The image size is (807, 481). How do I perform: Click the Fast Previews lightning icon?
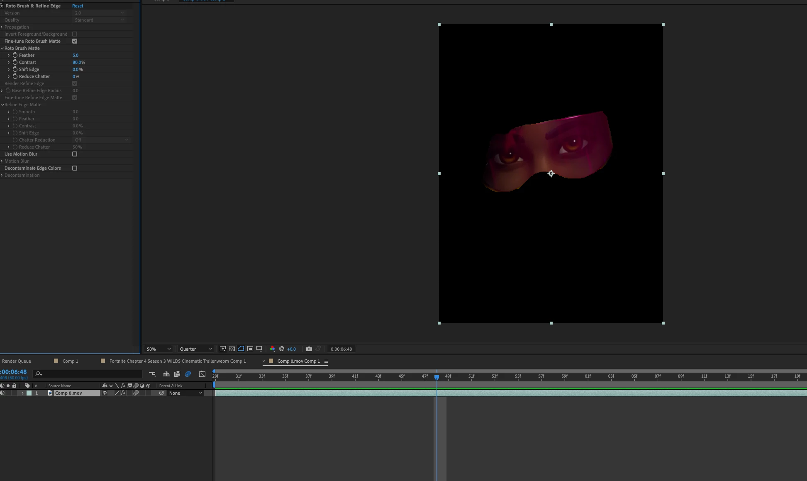[x=223, y=349]
